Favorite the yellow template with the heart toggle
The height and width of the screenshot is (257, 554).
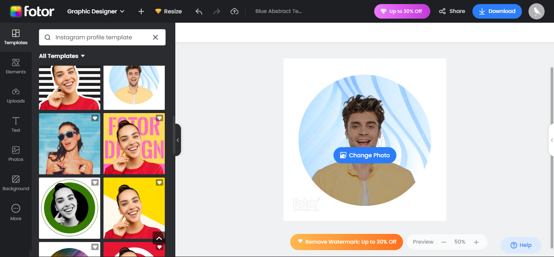[159, 182]
